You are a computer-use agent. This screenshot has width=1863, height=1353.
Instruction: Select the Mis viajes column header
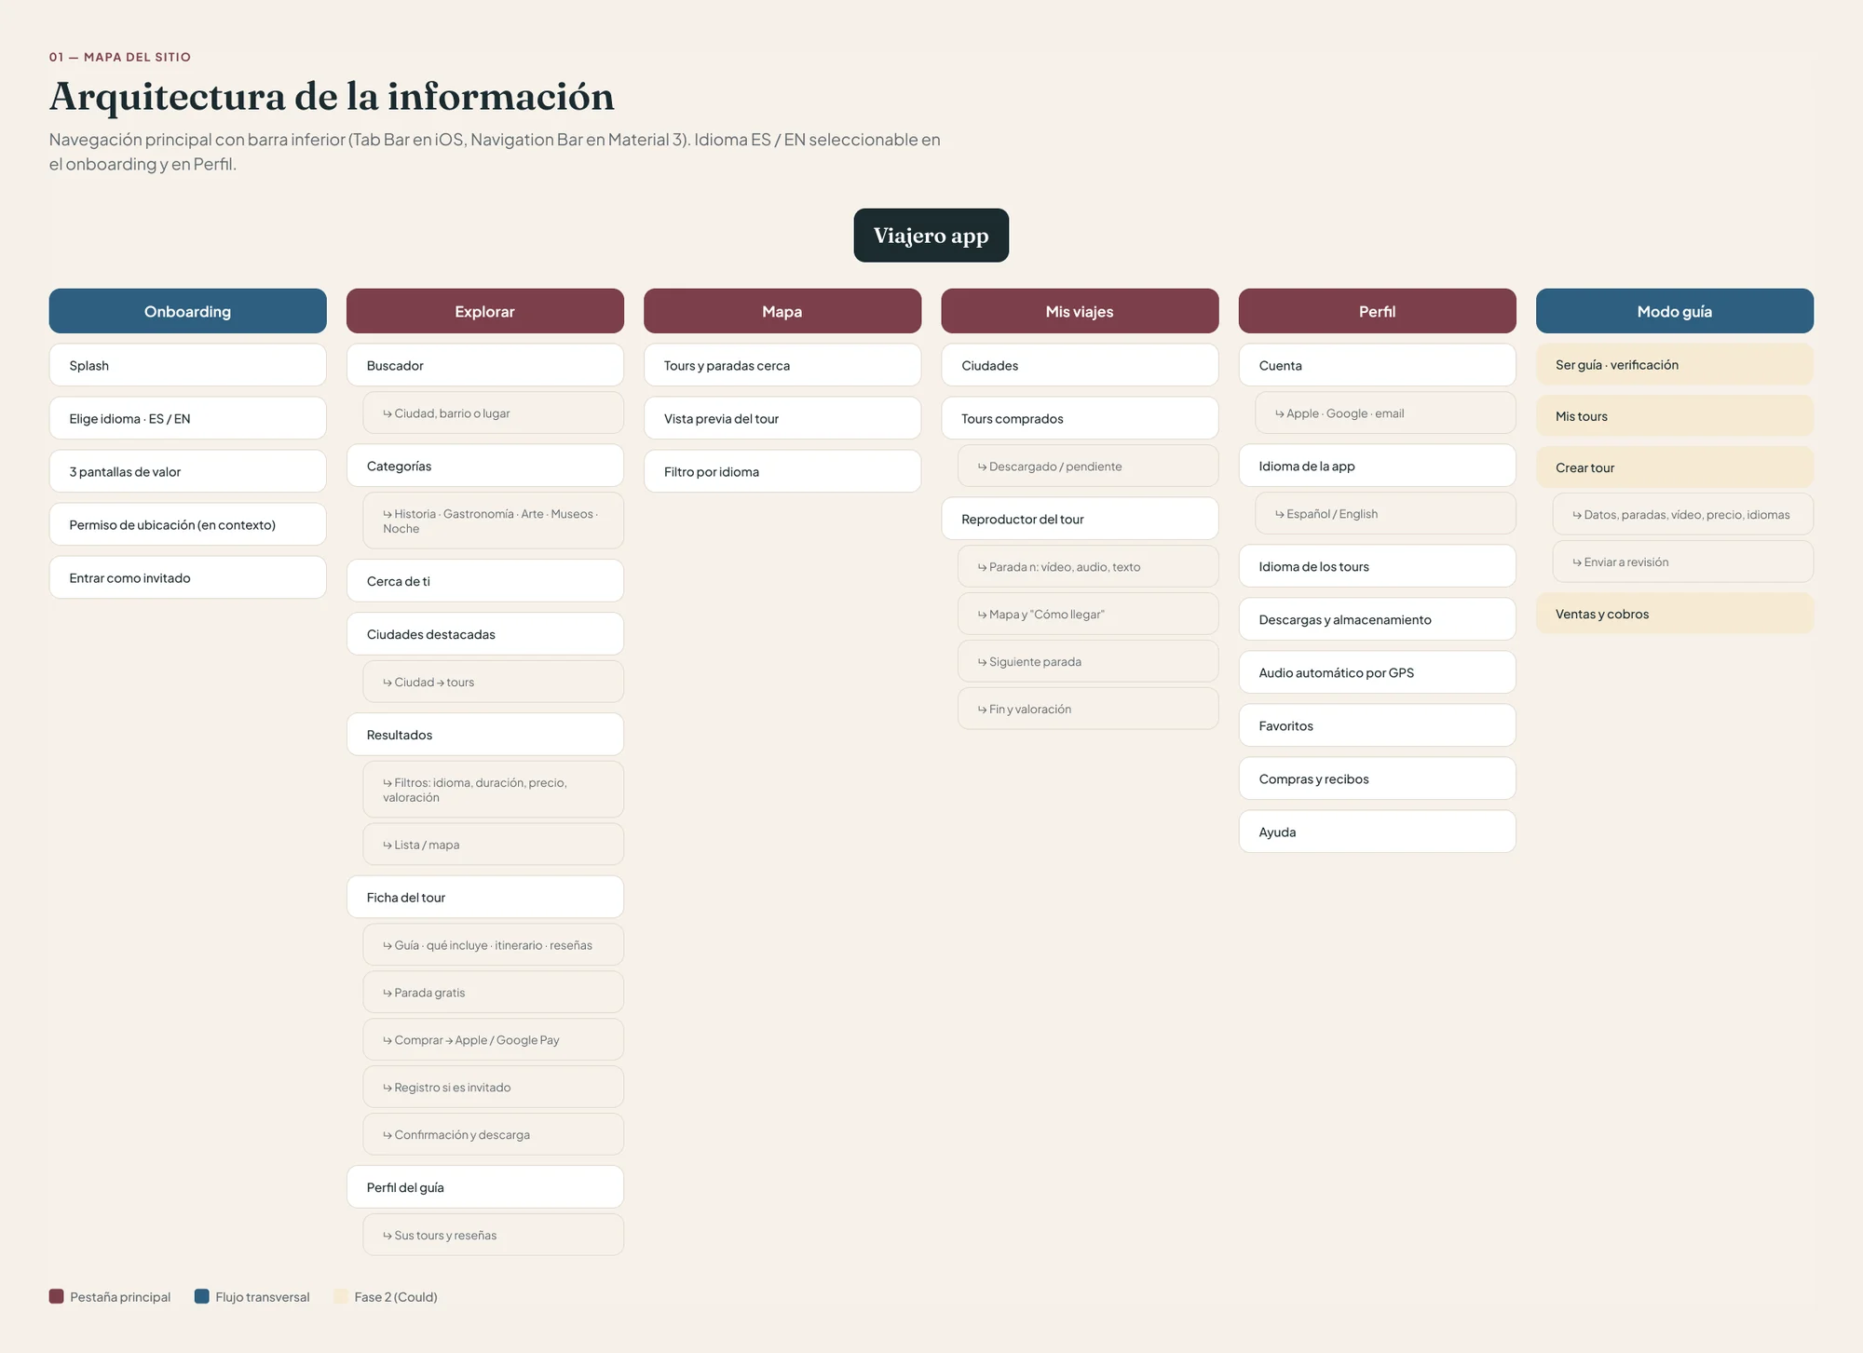pyautogui.click(x=1080, y=311)
